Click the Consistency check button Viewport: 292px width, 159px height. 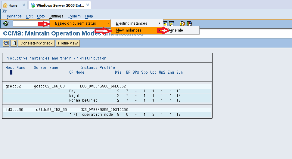point(36,43)
